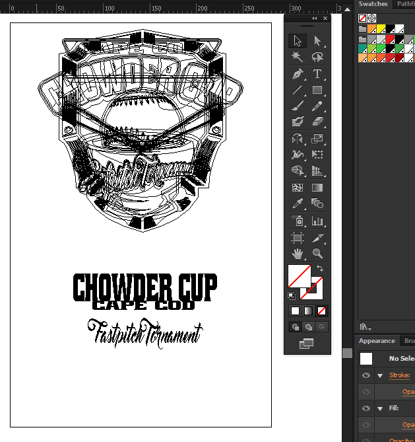Apply solid Color mode button

pos(295,311)
